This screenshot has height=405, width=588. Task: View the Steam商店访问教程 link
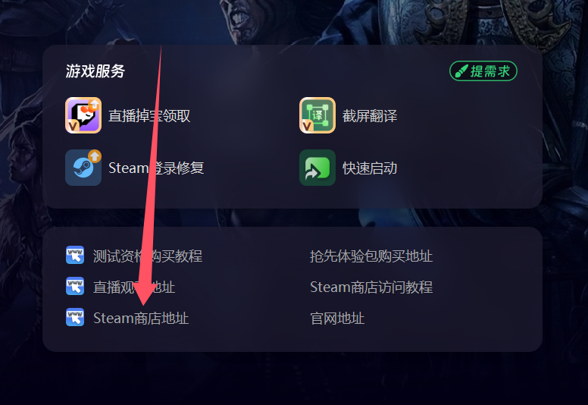click(x=371, y=287)
